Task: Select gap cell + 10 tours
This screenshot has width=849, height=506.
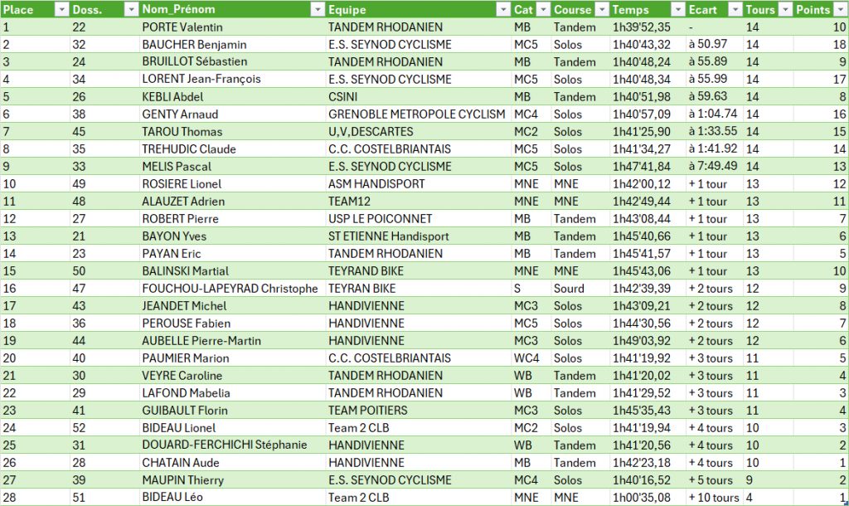Action: (x=714, y=497)
